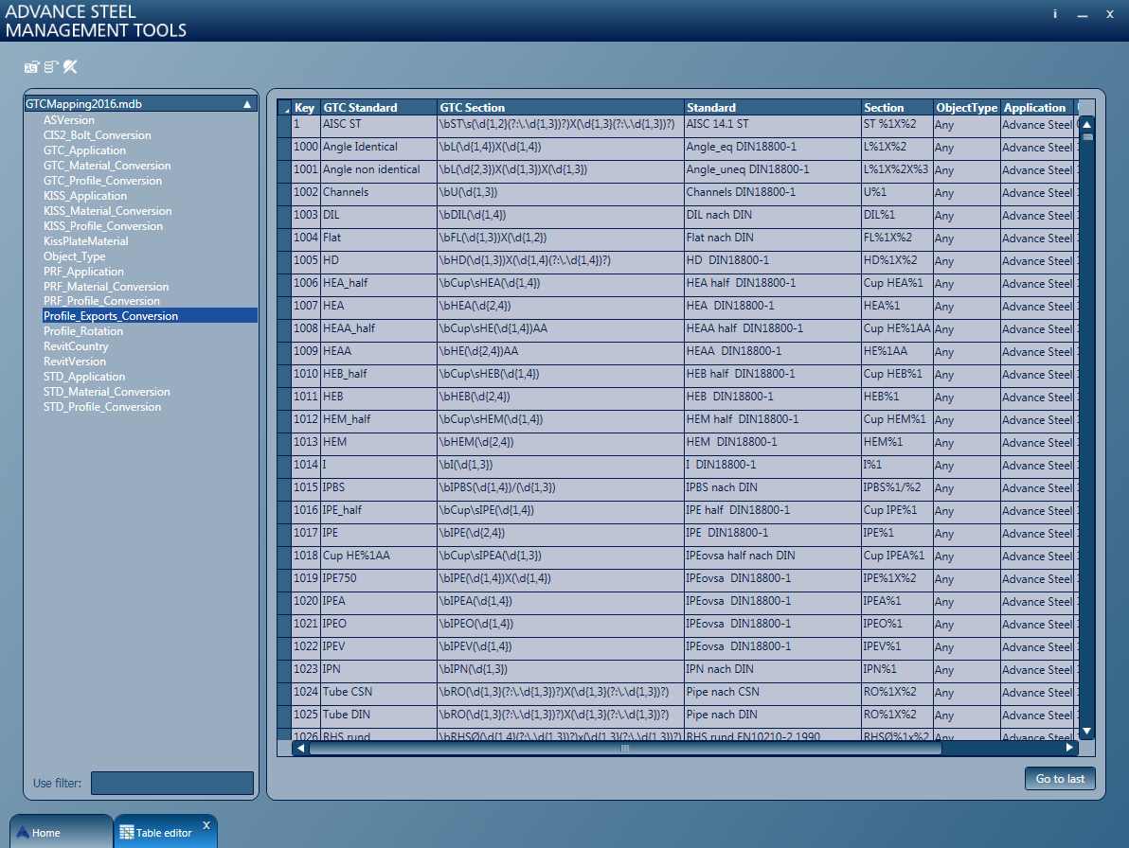Sort by the GTC Standard column header

tap(379, 107)
